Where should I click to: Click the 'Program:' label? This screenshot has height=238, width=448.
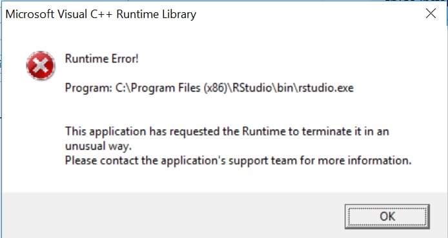point(88,88)
